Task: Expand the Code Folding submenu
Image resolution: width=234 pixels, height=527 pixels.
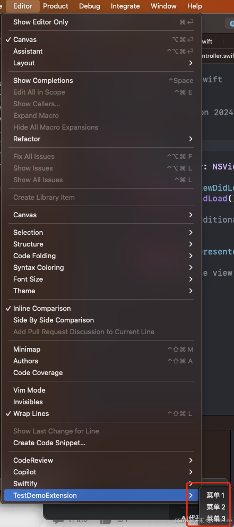Action: coord(101,256)
